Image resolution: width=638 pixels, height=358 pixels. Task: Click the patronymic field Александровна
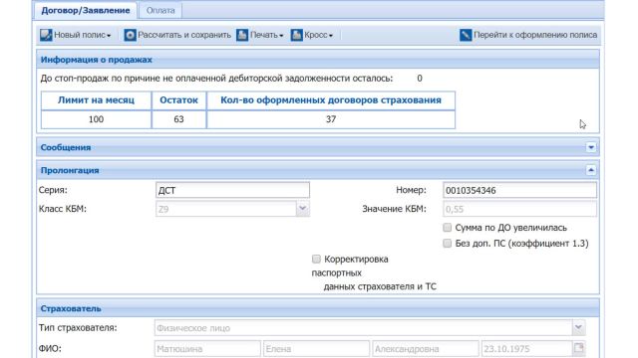point(426,348)
